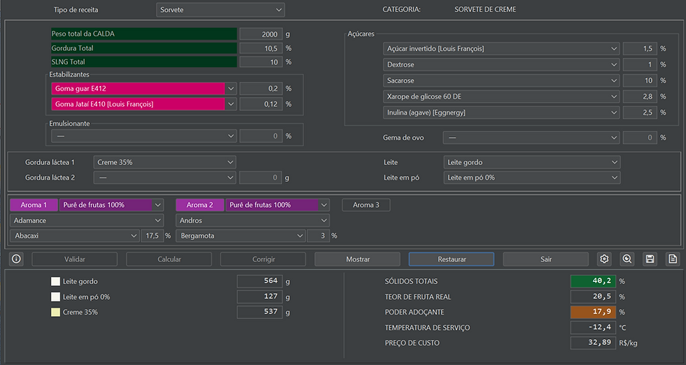Image resolution: width=686 pixels, height=365 pixels.
Task: Open the Sacarose sugar dropdown
Action: click(x=501, y=80)
